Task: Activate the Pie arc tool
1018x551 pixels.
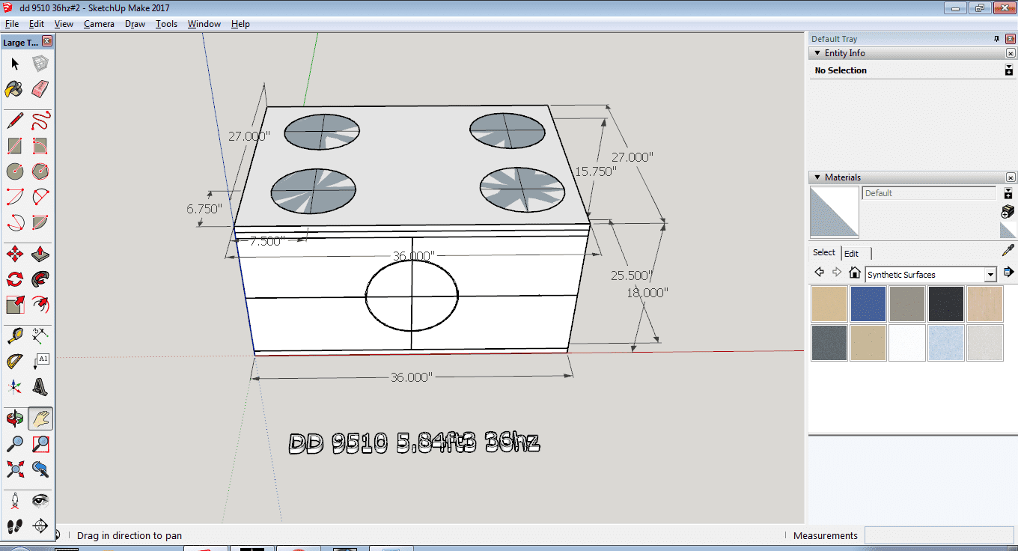Action: [40, 222]
